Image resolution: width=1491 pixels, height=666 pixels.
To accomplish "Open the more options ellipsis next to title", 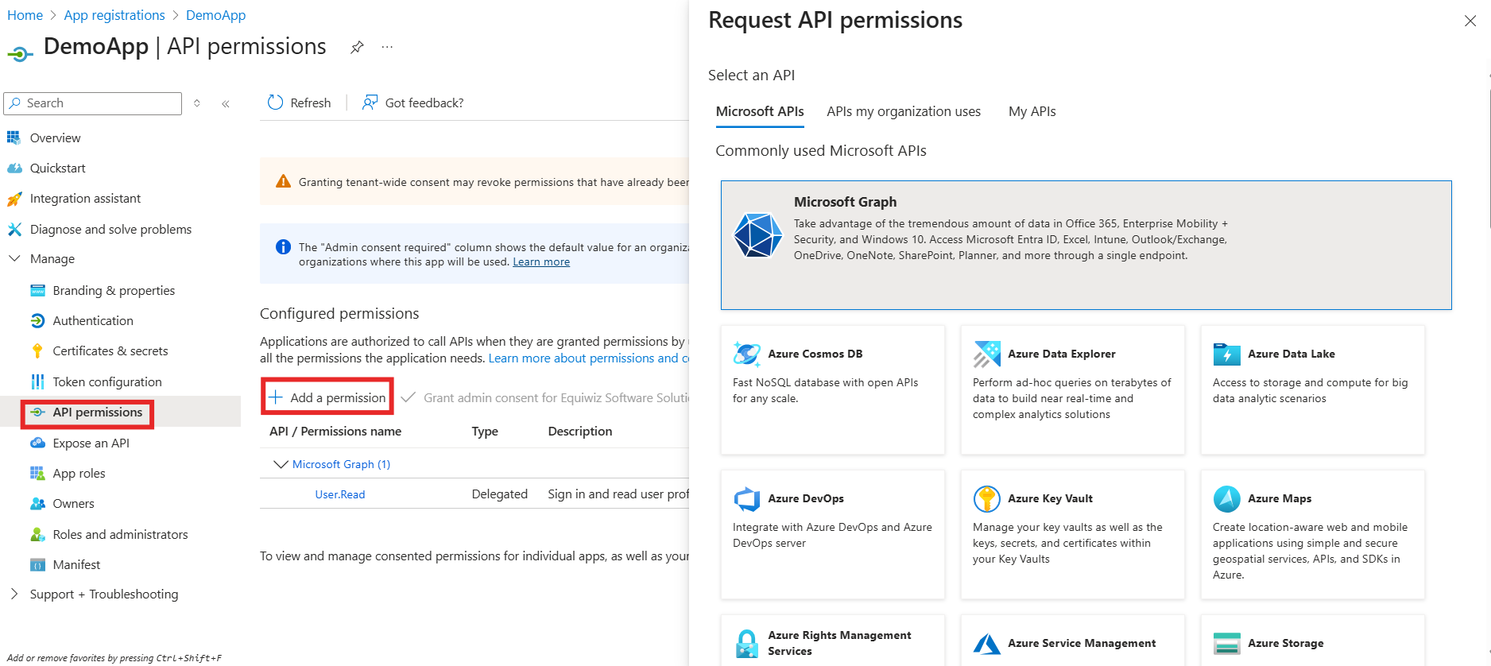I will 387,47.
